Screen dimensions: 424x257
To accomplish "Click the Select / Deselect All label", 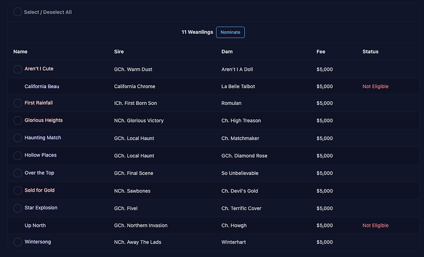I will point(48,12).
